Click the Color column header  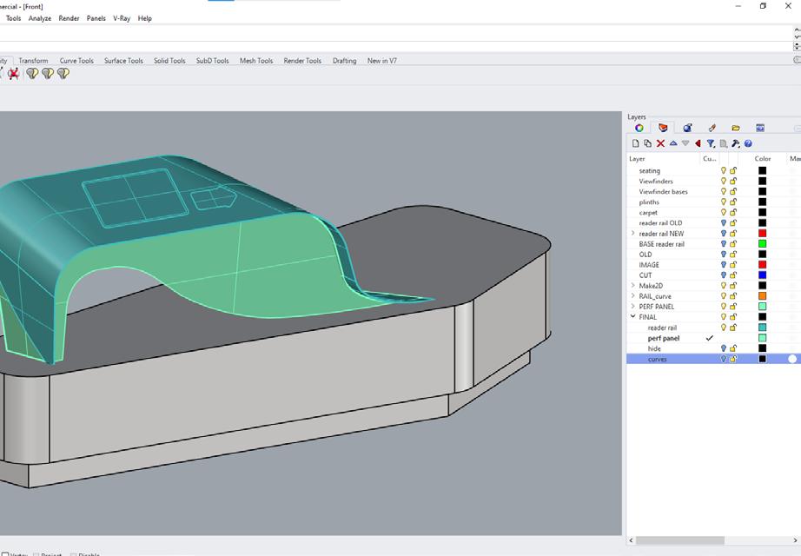tap(763, 159)
